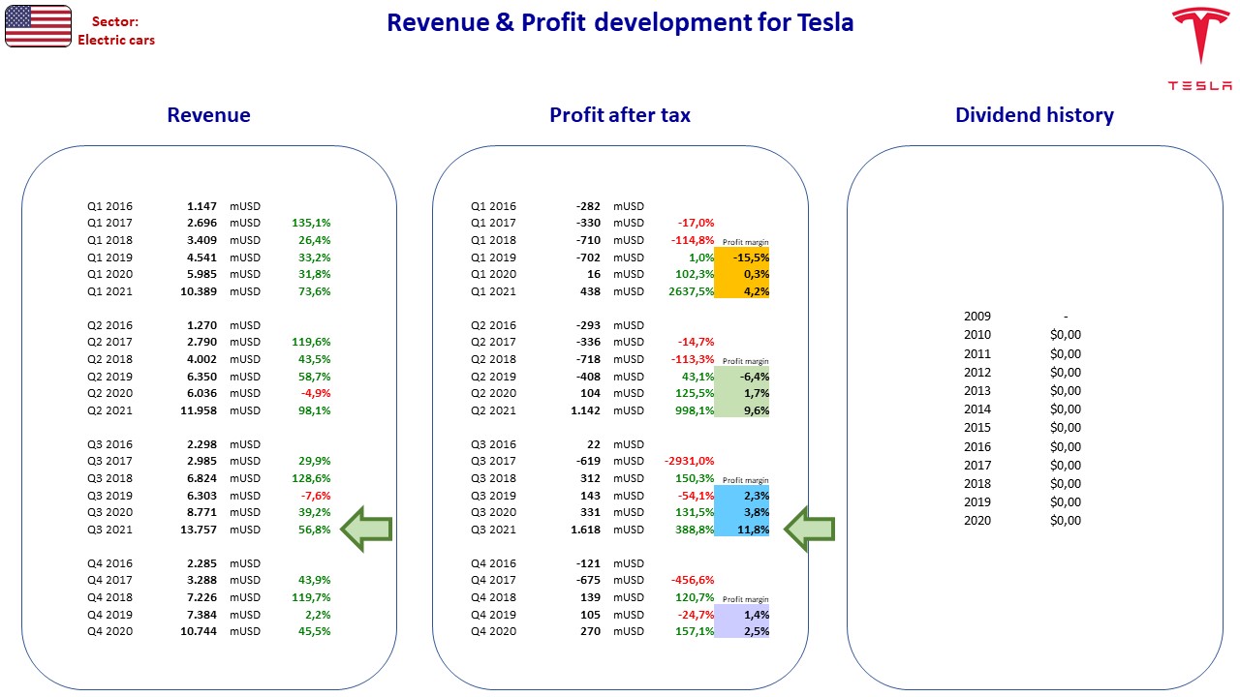Image resolution: width=1240 pixels, height=697 pixels.
Task: Select the negative revenue growth -7,6%
Action: (x=315, y=496)
